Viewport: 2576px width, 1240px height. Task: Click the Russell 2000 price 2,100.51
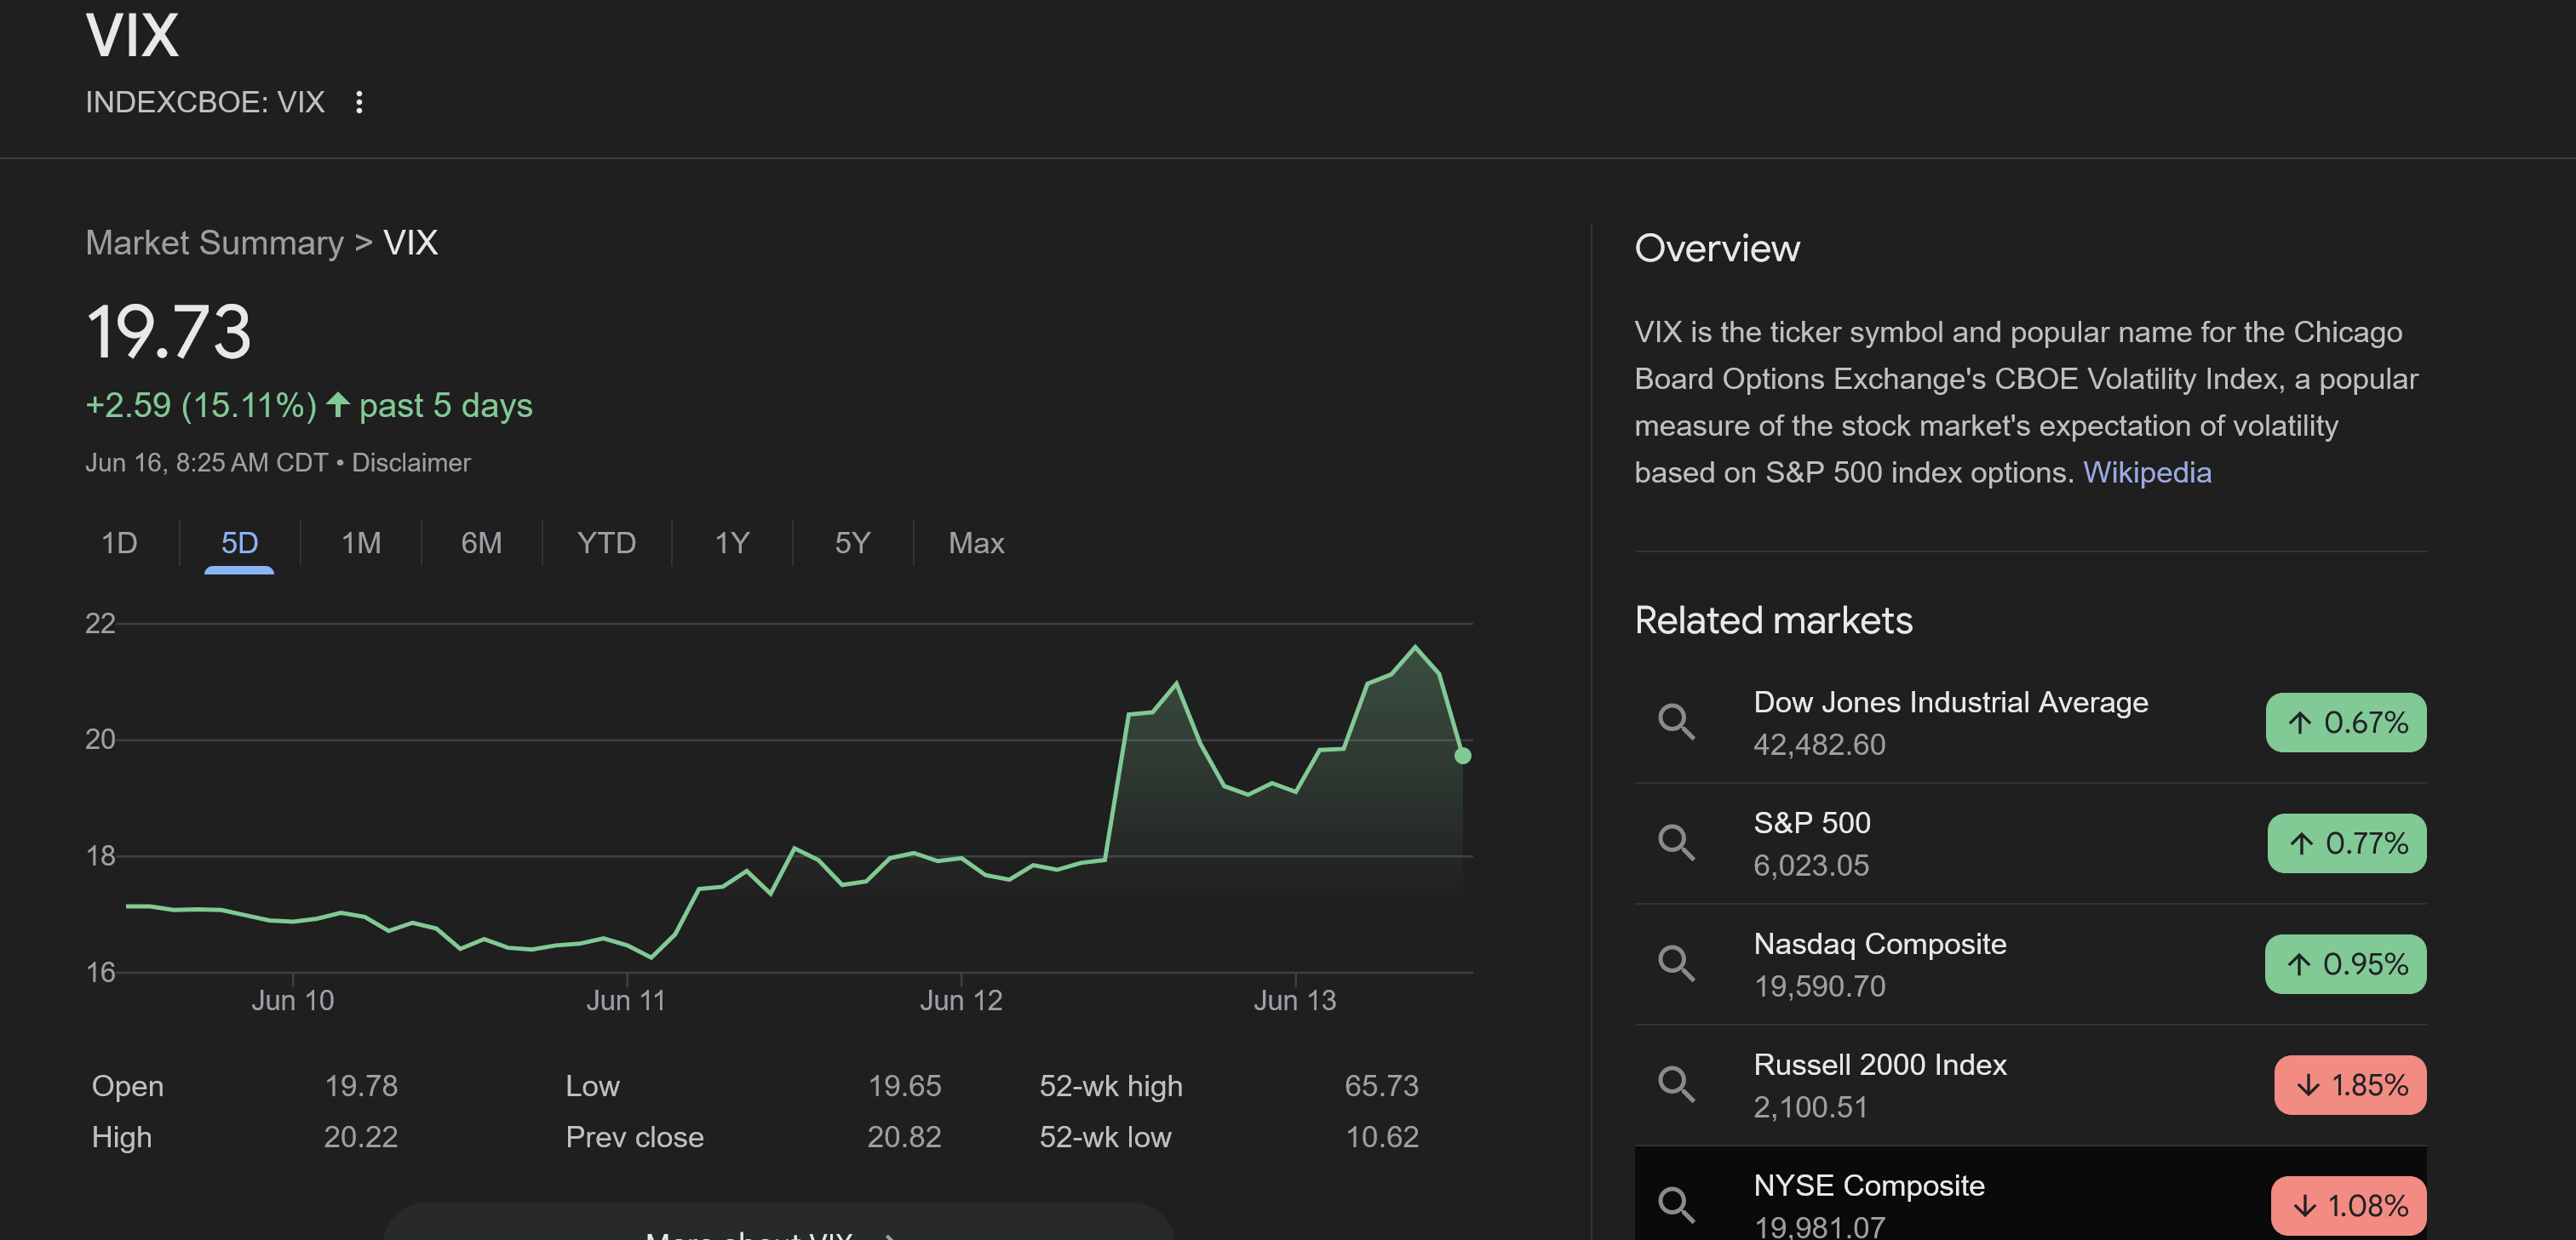pos(1810,1108)
